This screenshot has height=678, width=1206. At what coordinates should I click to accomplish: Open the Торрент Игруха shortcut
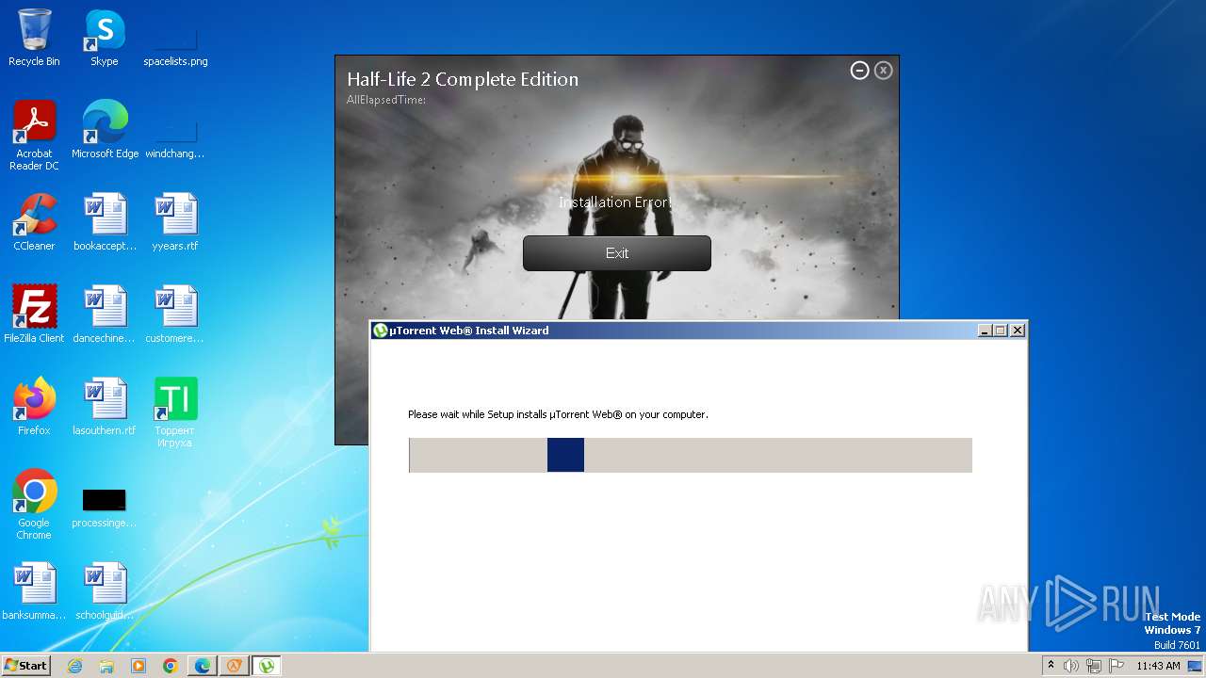[x=175, y=412]
